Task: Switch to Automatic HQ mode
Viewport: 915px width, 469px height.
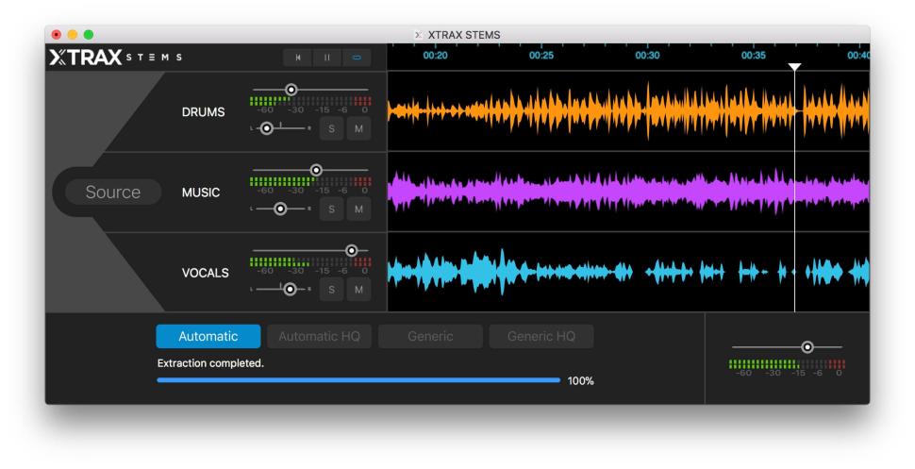Action: [x=320, y=337]
